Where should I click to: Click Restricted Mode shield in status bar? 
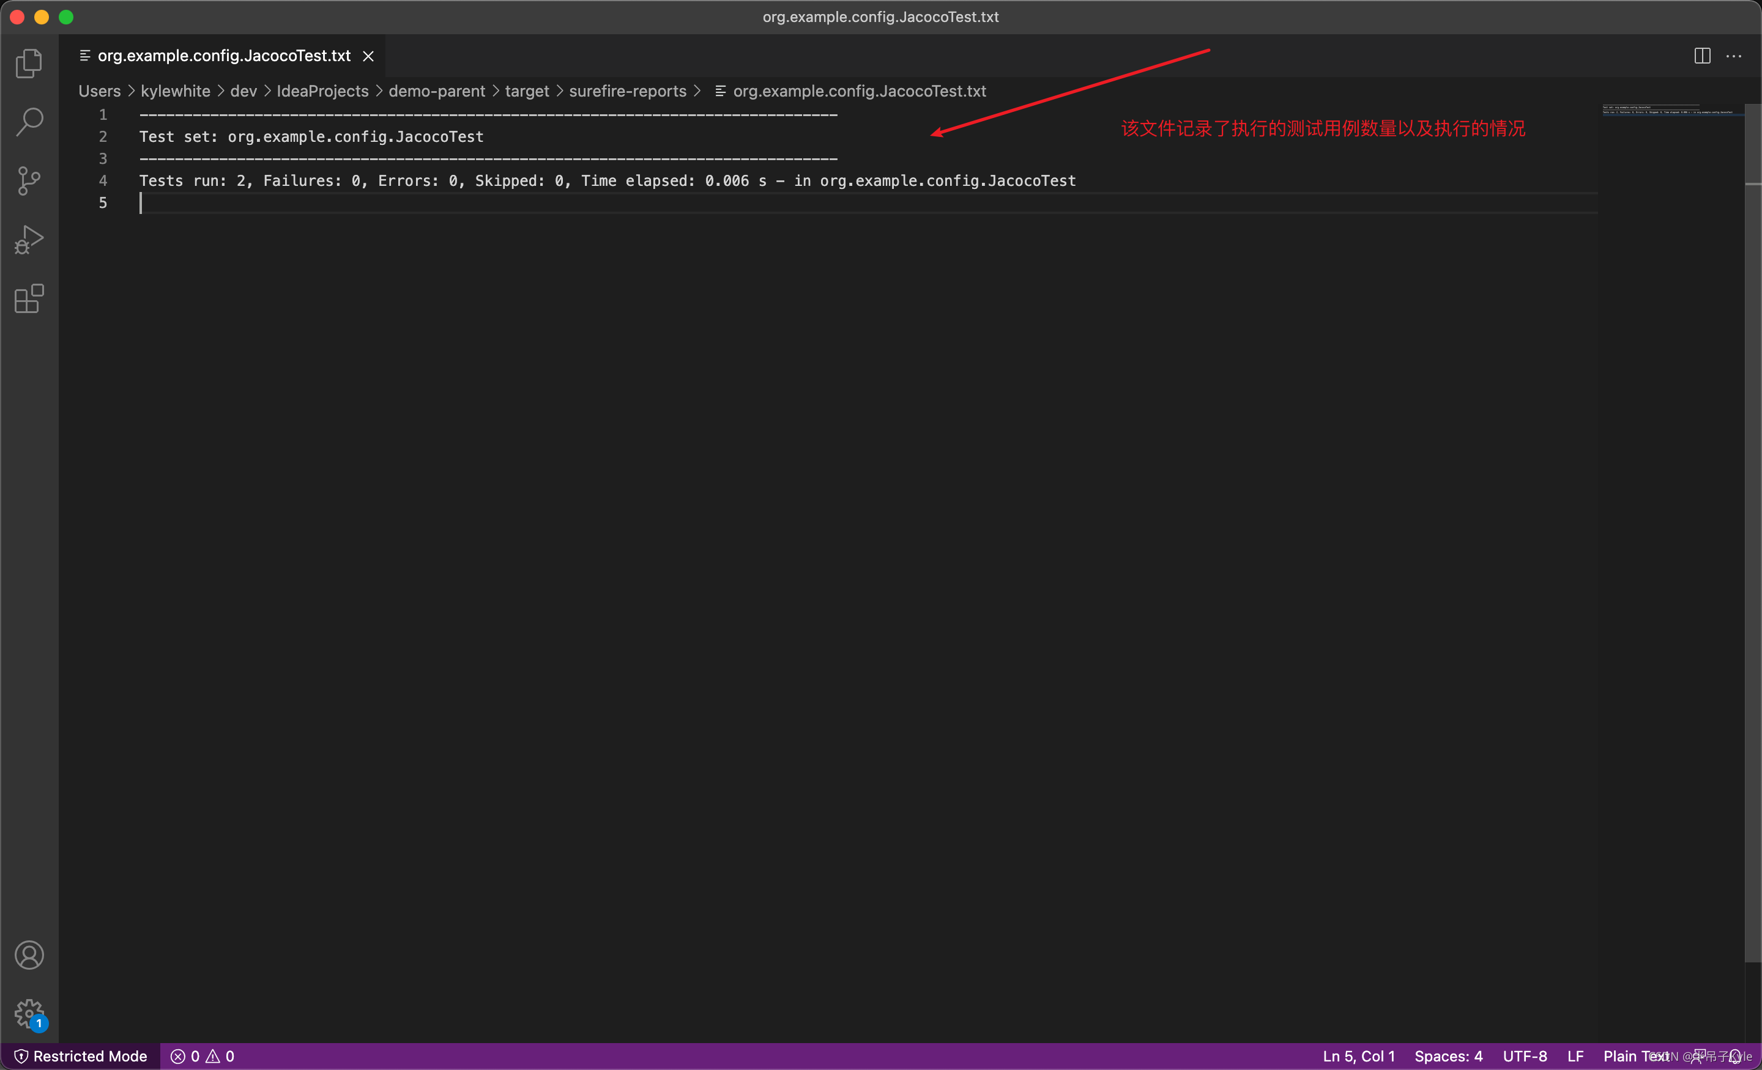[81, 1056]
